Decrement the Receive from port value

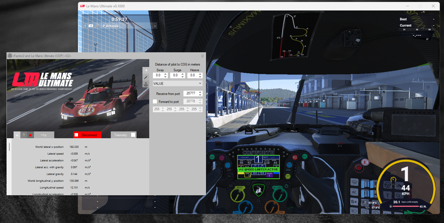[200, 95]
